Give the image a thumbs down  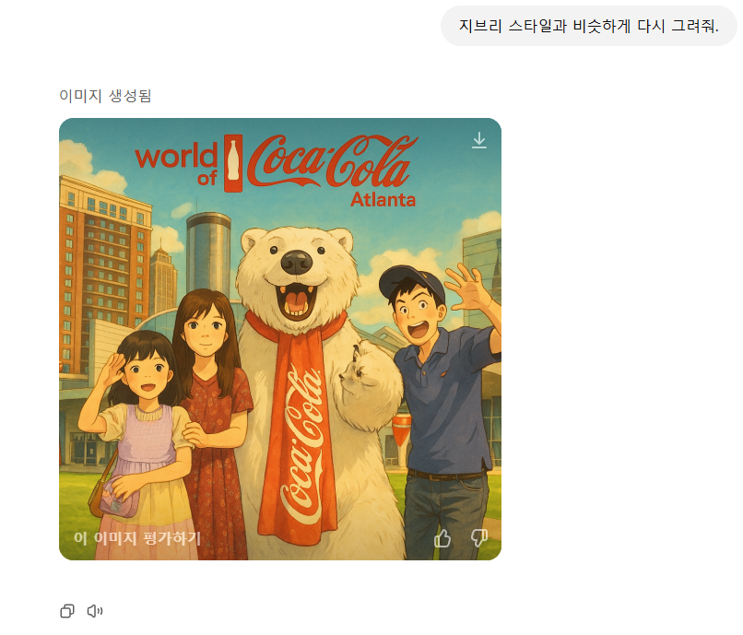(x=479, y=538)
